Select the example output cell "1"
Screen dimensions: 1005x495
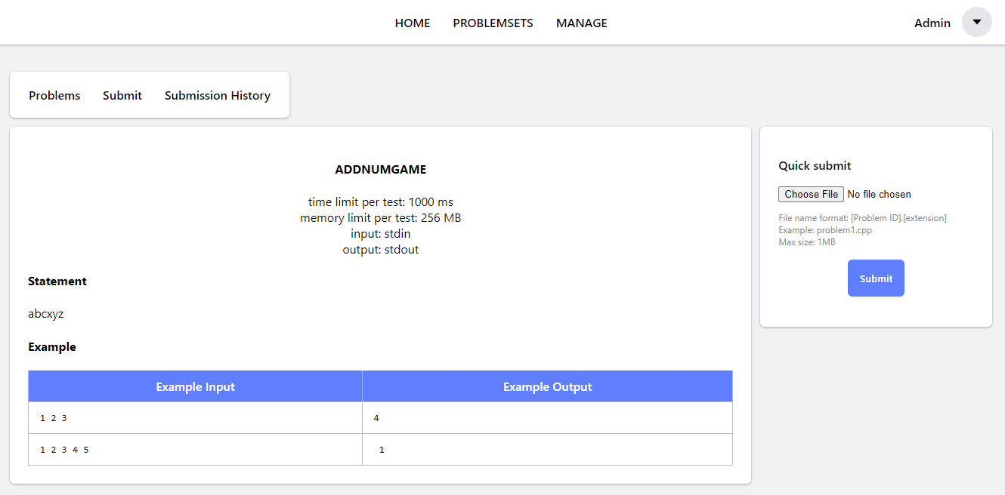[547, 450]
